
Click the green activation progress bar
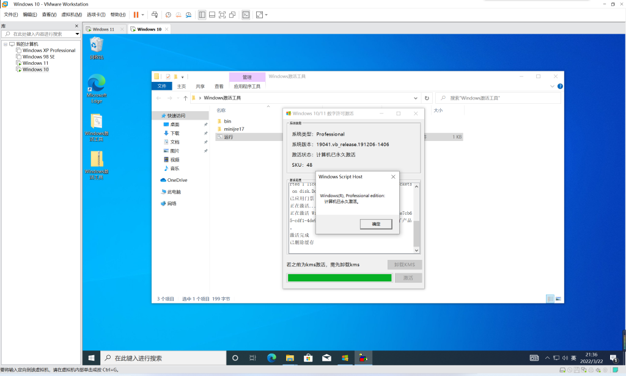[x=339, y=278]
